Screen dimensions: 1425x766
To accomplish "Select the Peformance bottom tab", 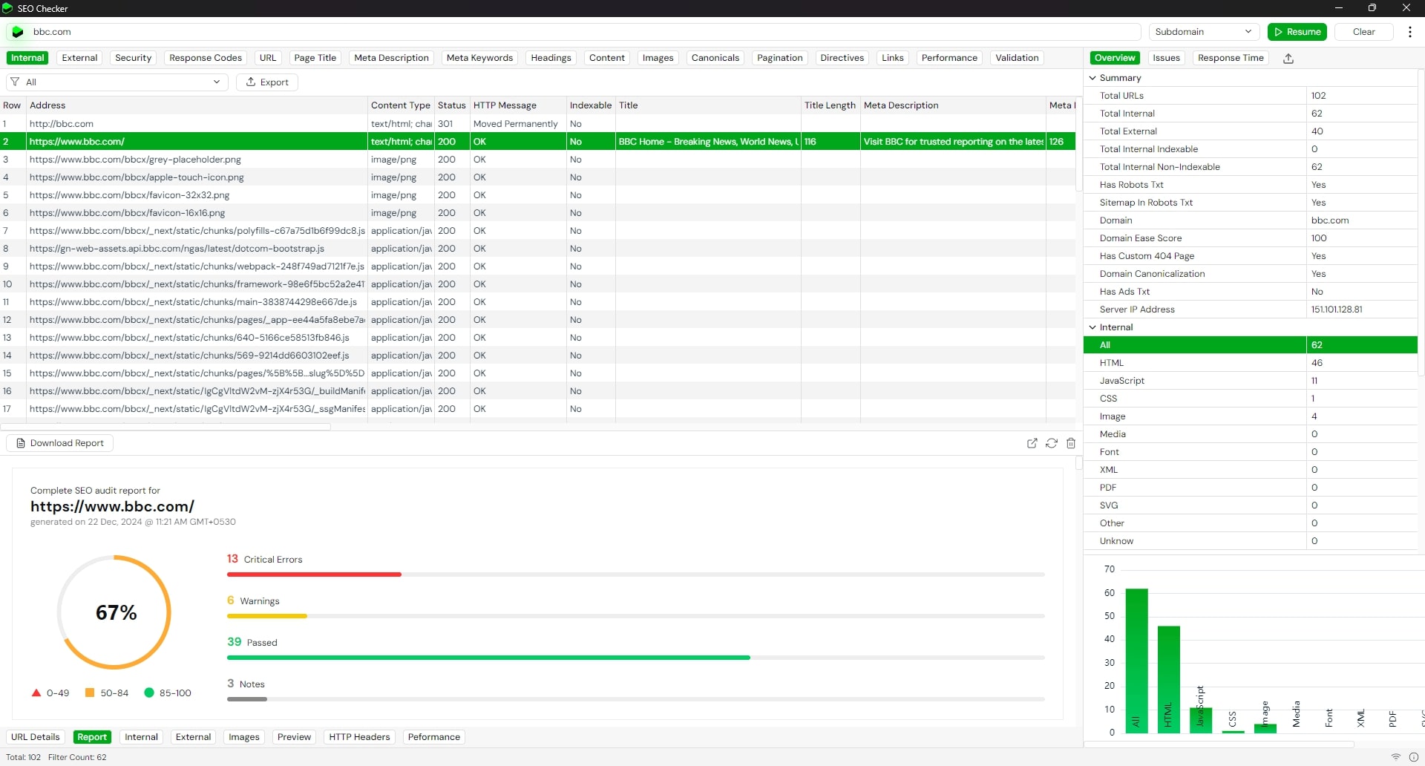I will (434, 737).
